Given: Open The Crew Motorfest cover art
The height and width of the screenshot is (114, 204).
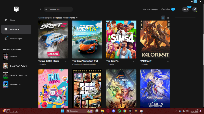Looking at the screenshot, I should click(x=87, y=40).
